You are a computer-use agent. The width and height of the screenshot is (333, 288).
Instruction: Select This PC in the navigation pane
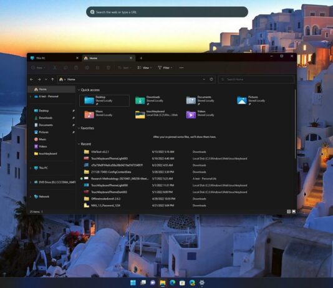[43, 168]
